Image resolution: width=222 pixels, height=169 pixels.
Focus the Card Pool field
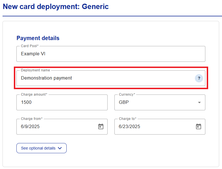click(x=111, y=54)
